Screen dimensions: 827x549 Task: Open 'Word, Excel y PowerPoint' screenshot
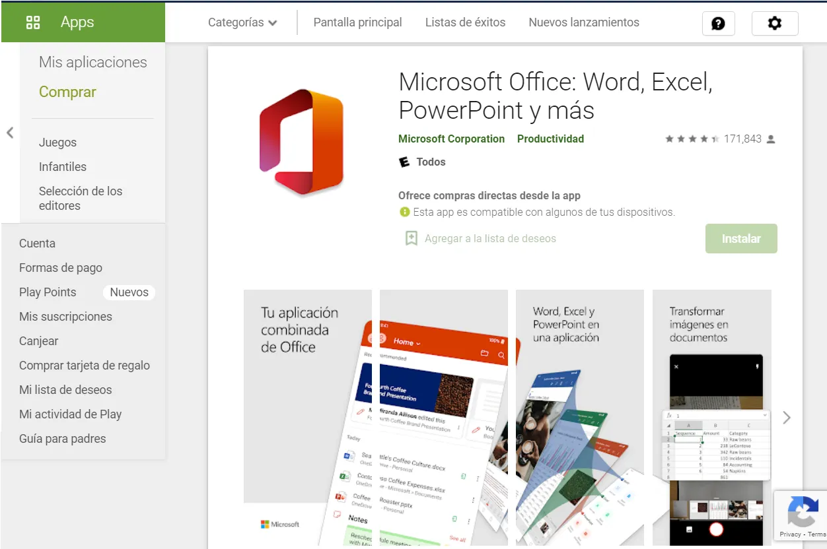click(580, 417)
